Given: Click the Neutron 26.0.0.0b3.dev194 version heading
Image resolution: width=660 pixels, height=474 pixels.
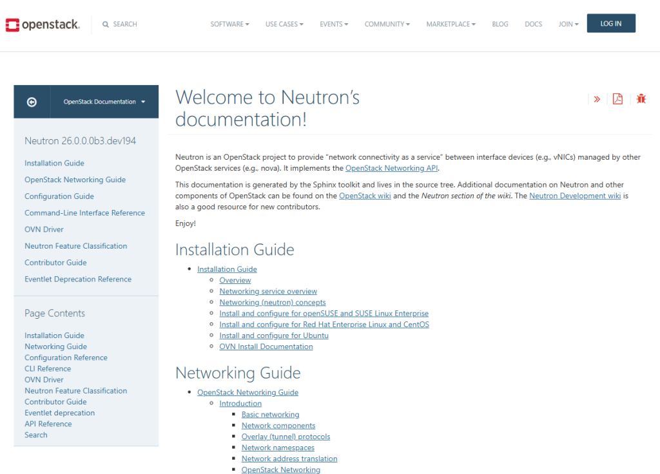Looking at the screenshot, I should tap(80, 141).
